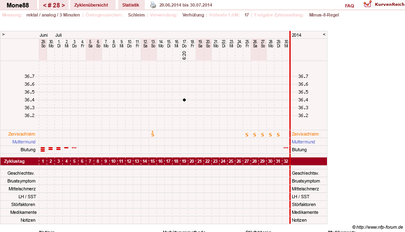Image resolution: width=405 pixels, height=232 pixels.
Task: Click the S mucus symbol on July 28
Action: tap(270, 135)
